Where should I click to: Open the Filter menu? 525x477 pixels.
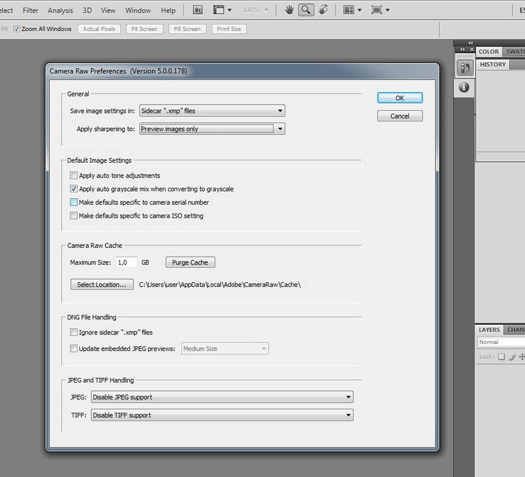point(30,10)
